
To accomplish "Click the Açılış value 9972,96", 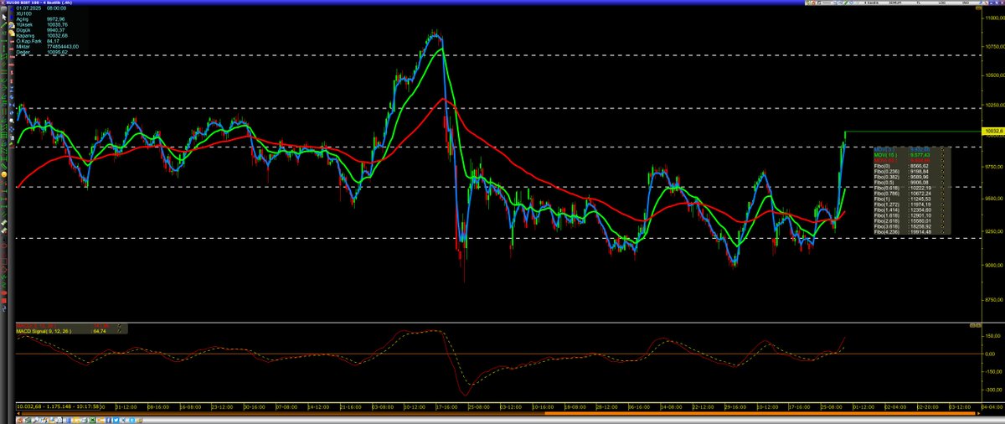I will coord(55,18).
